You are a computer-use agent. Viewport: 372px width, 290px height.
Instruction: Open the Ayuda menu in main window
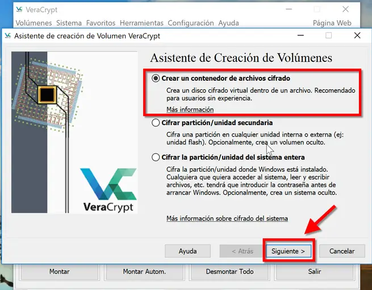pos(228,23)
